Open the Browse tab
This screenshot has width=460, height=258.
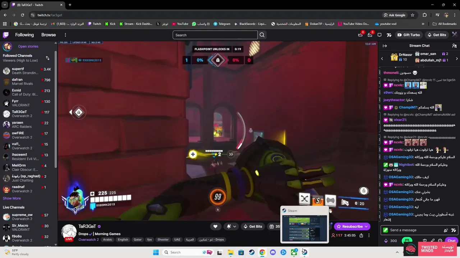(49, 35)
